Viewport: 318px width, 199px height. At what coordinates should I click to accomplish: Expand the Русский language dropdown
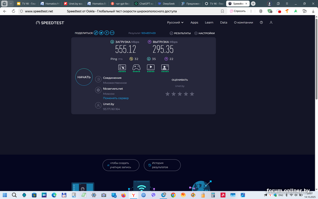tap(175, 23)
